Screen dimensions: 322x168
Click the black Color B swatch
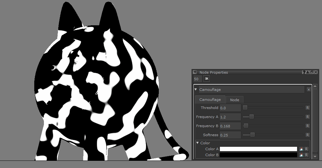(258, 155)
